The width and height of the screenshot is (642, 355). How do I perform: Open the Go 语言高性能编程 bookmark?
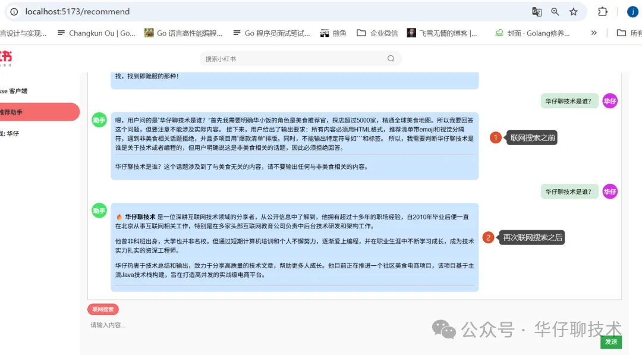[184, 33]
